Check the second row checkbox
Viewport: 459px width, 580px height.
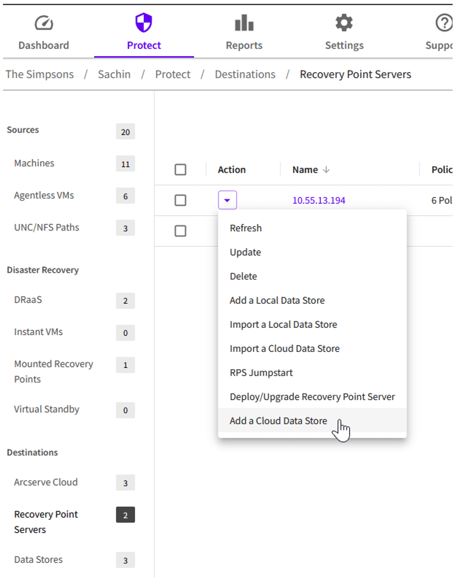coord(180,231)
